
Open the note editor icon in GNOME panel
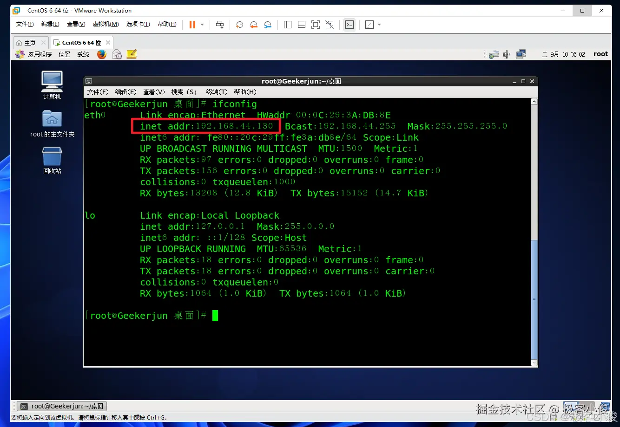pos(132,54)
